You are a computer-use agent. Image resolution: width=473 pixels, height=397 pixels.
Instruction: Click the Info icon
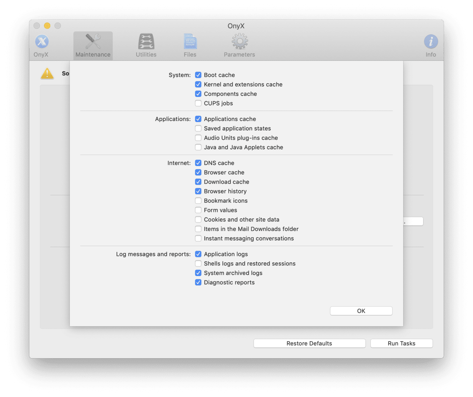(431, 42)
